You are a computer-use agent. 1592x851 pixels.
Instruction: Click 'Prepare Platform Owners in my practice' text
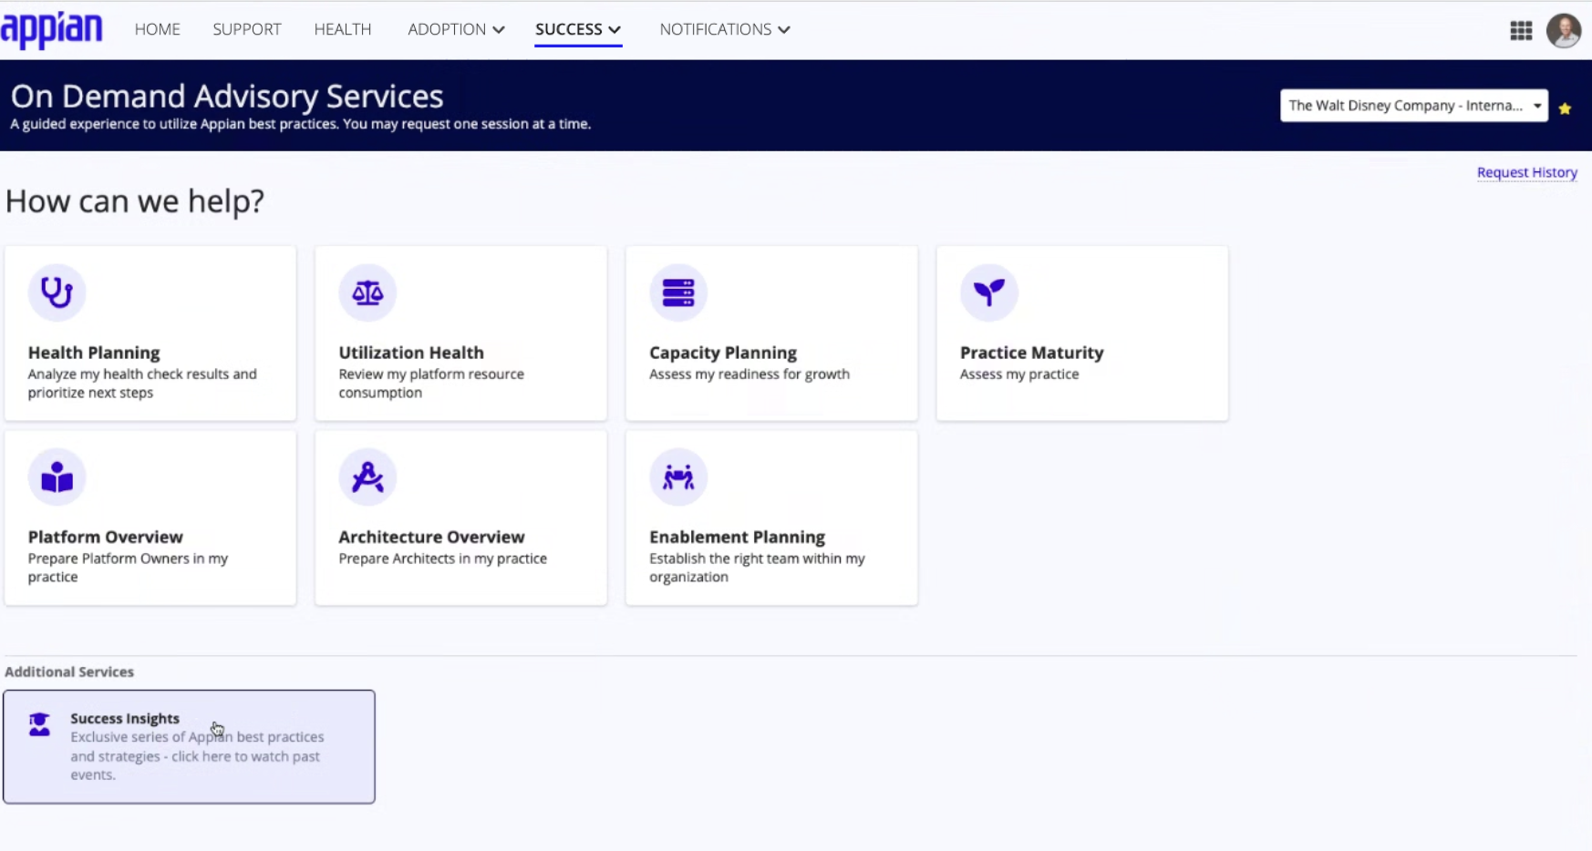coord(128,568)
